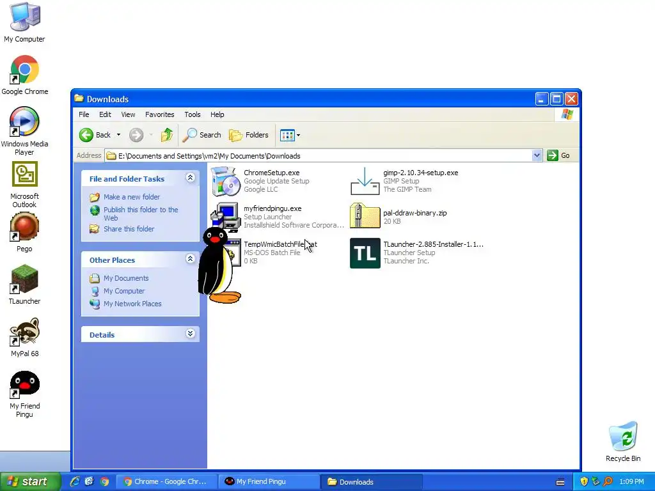Image resolution: width=655 pixels, height=491 pixels.
Task: Select My Friend Pingu desktop shortcut
Action: point(25,393)
